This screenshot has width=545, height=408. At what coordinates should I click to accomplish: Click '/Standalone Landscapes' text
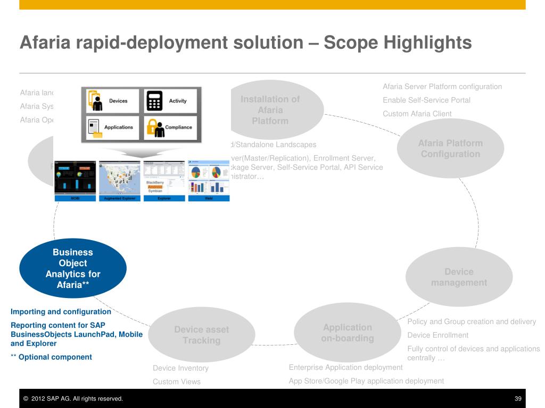(x=274, y=144)
